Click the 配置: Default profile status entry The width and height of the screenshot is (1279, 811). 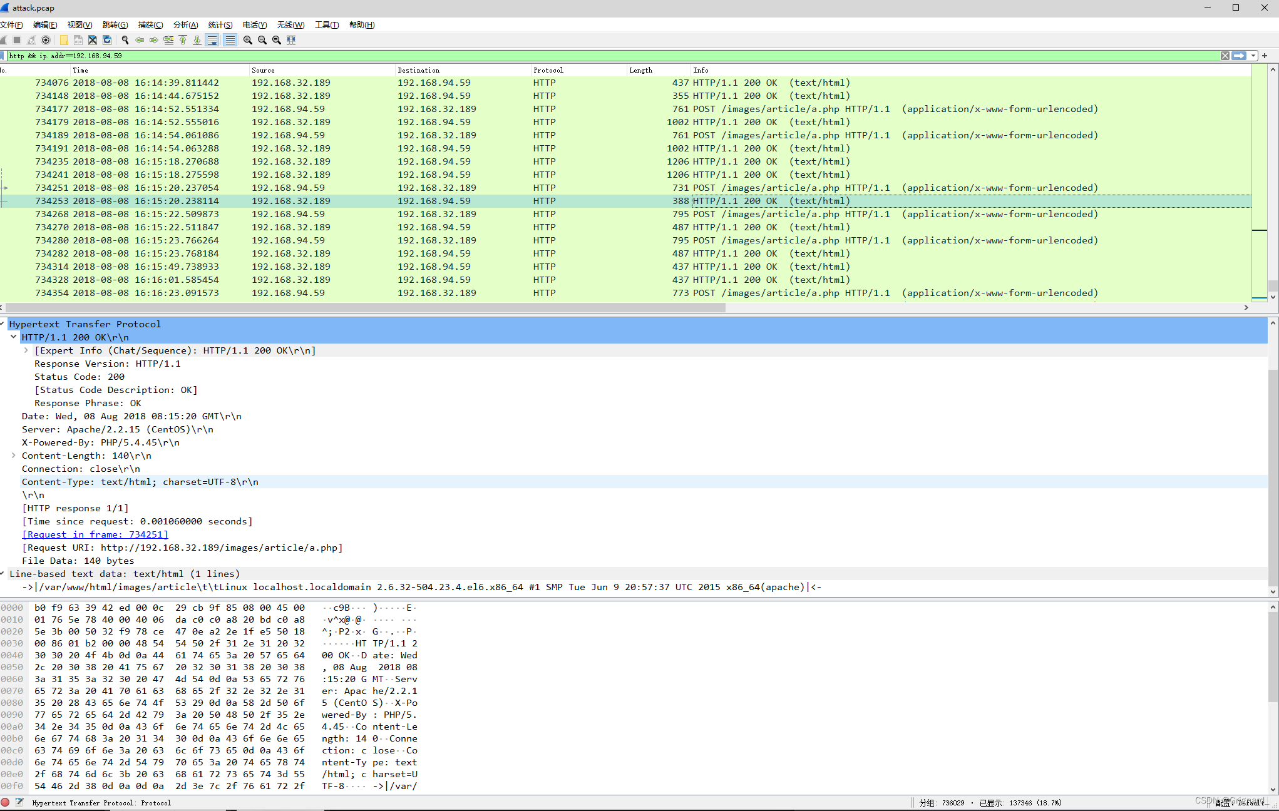pyautogui.click(x=1241, y=803)
